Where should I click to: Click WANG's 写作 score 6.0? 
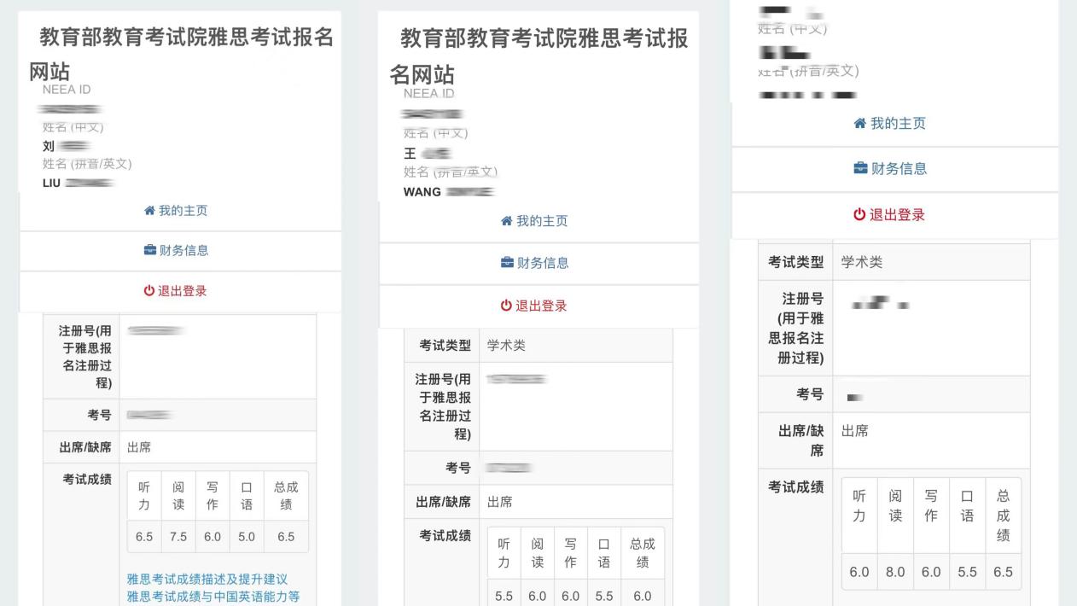pyautogui.click(x=571, y=597)
